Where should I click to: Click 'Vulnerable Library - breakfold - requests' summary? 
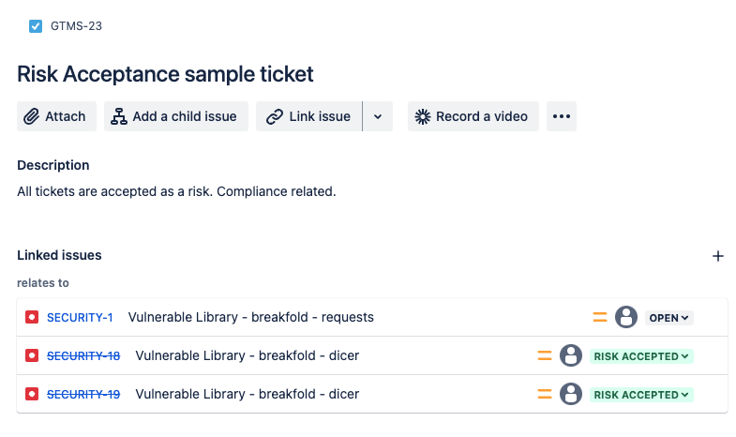(251, 317)
